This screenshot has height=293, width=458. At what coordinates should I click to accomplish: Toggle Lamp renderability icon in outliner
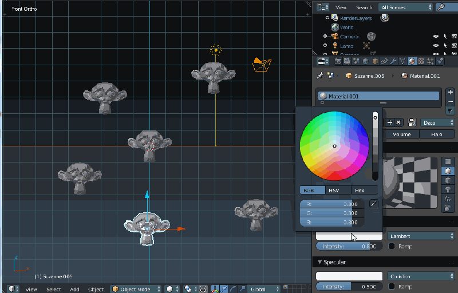pos(454,46)
